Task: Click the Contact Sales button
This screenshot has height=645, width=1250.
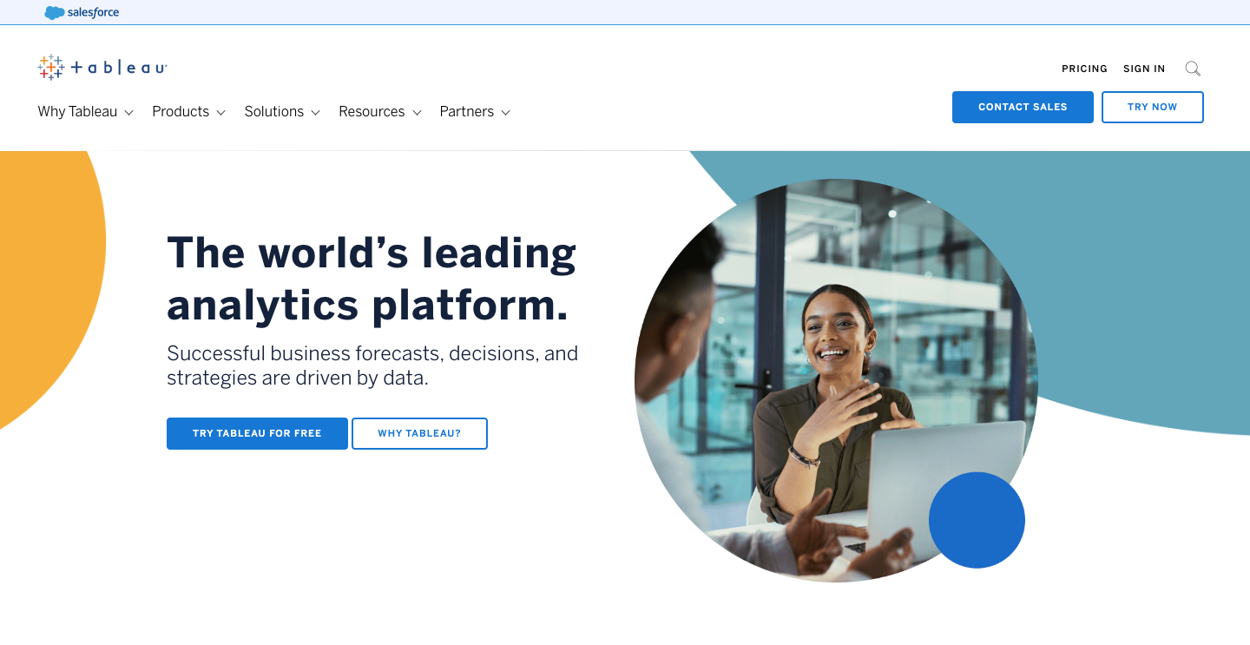Action: (1023, 107)
